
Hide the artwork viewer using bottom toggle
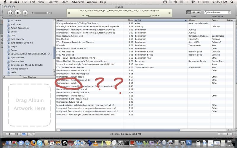(x=31, y=134)
